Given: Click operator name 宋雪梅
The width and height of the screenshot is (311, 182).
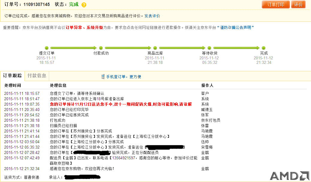Looking at the screenshot, I should (x=207, y=147).
